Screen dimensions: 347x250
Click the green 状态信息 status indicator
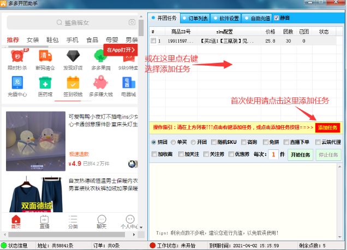(4, 246)
